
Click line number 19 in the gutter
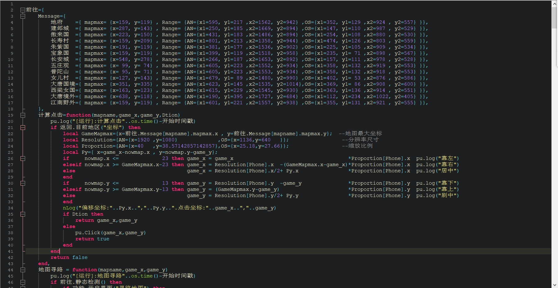[11, 115]
